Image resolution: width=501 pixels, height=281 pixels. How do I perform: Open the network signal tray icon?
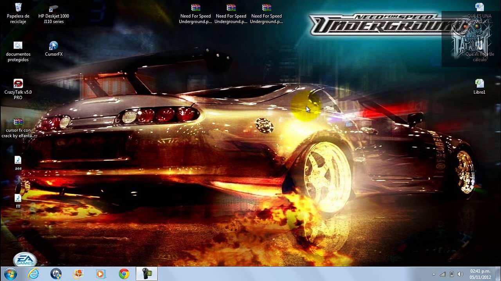(443, 274)
